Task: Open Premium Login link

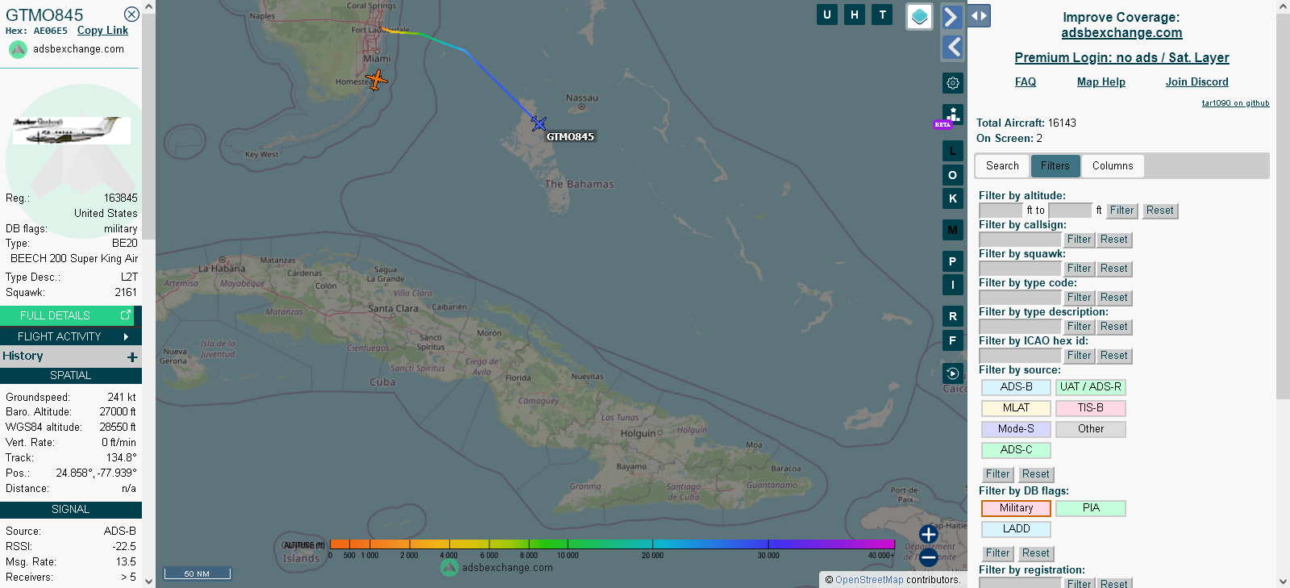Action: [1121, 58]
